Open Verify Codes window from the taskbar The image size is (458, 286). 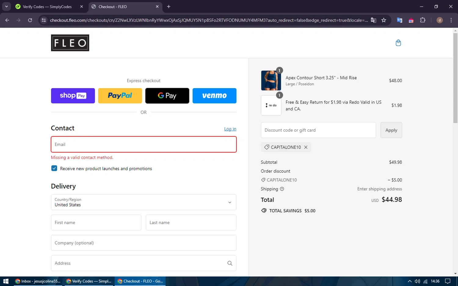(89, 281)
